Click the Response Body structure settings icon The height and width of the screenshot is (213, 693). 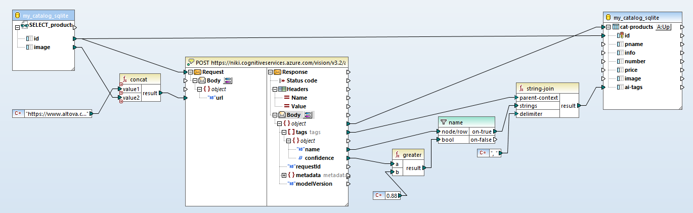308,115
